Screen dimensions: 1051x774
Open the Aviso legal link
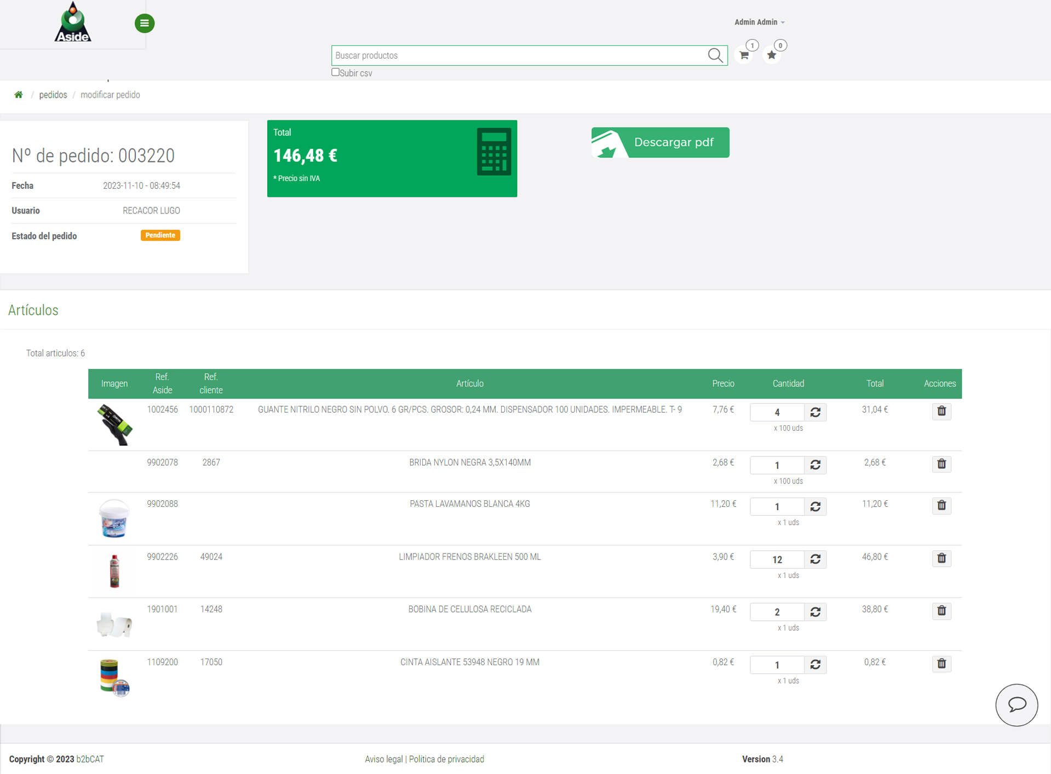383,759
